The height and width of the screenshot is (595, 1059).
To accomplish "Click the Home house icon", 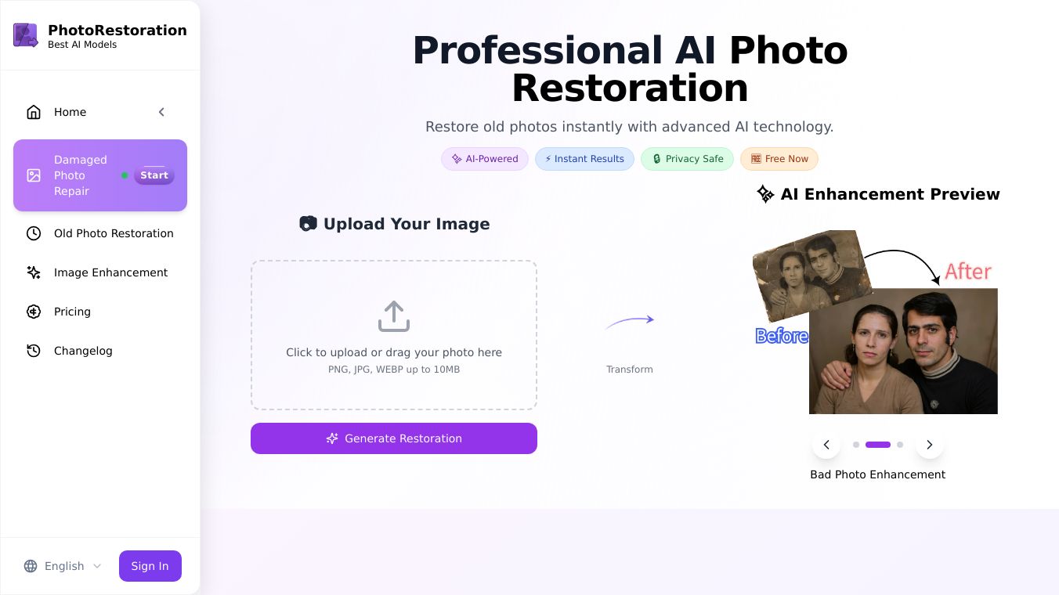I will tap(34, 112).
